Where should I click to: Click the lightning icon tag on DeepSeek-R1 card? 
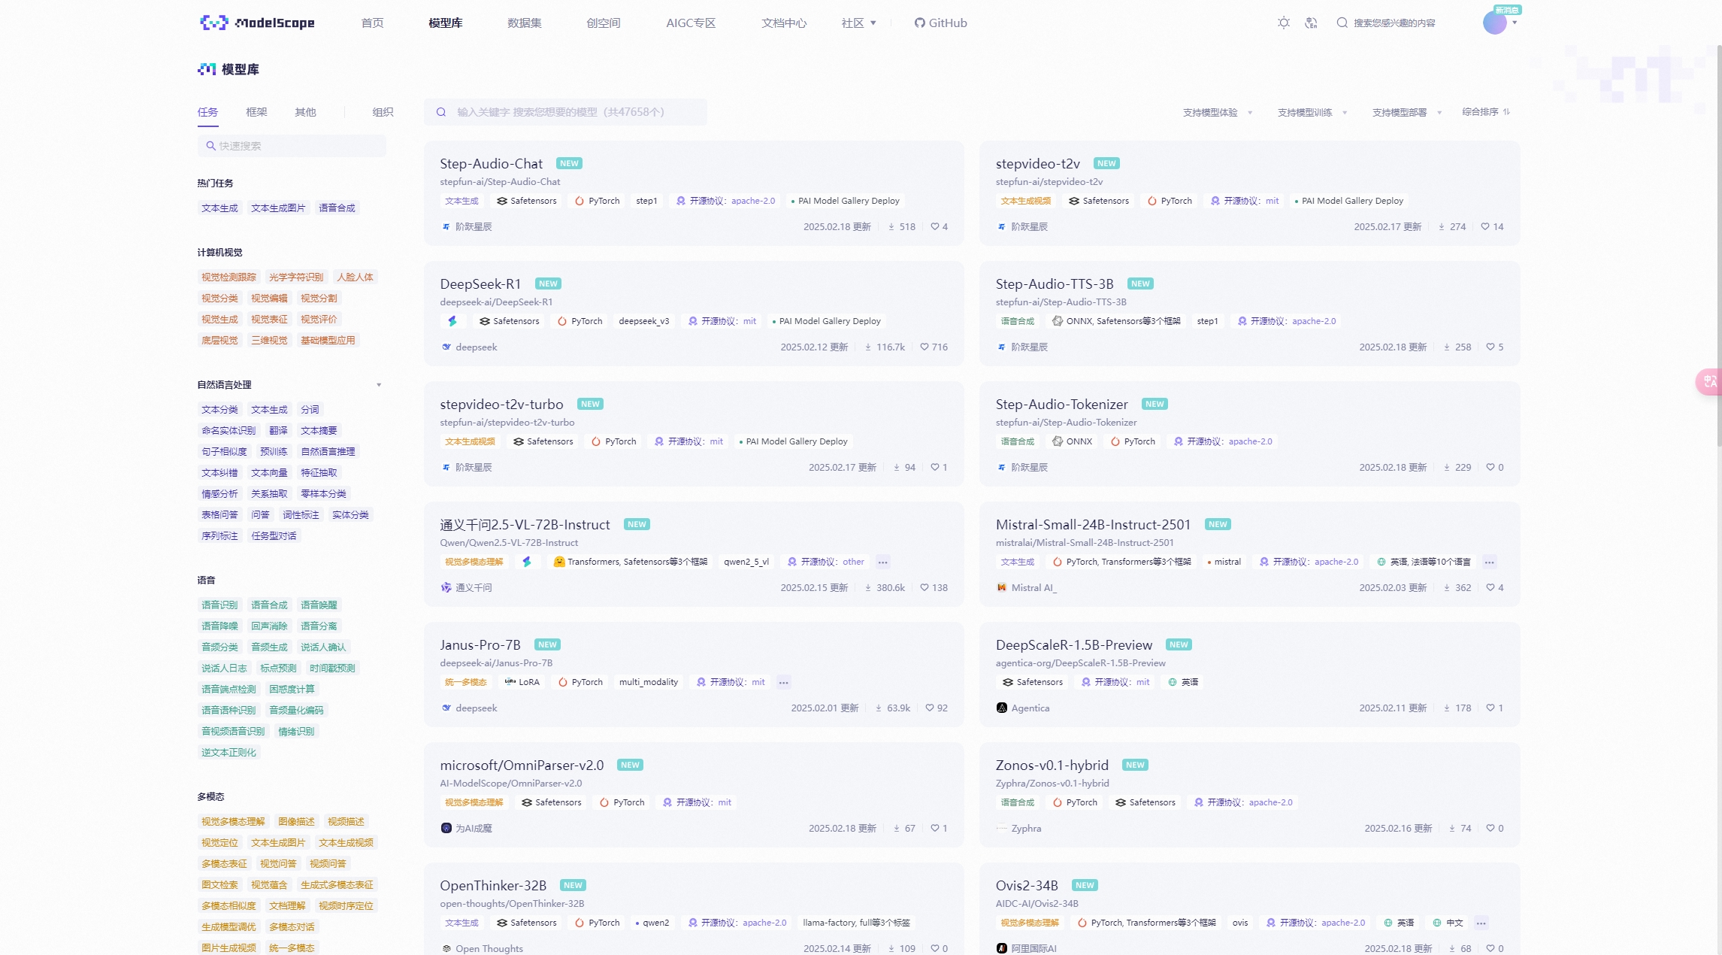tap(452, 321)
